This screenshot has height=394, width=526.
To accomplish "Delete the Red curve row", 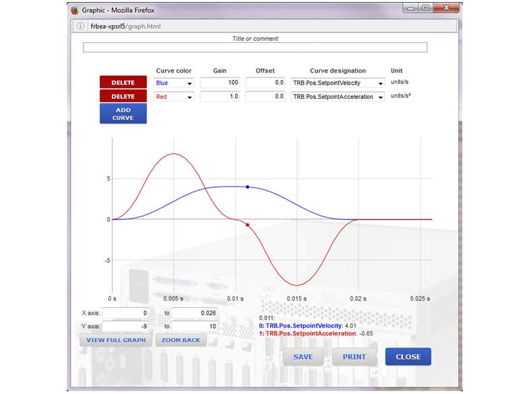I will click(123, 97).
